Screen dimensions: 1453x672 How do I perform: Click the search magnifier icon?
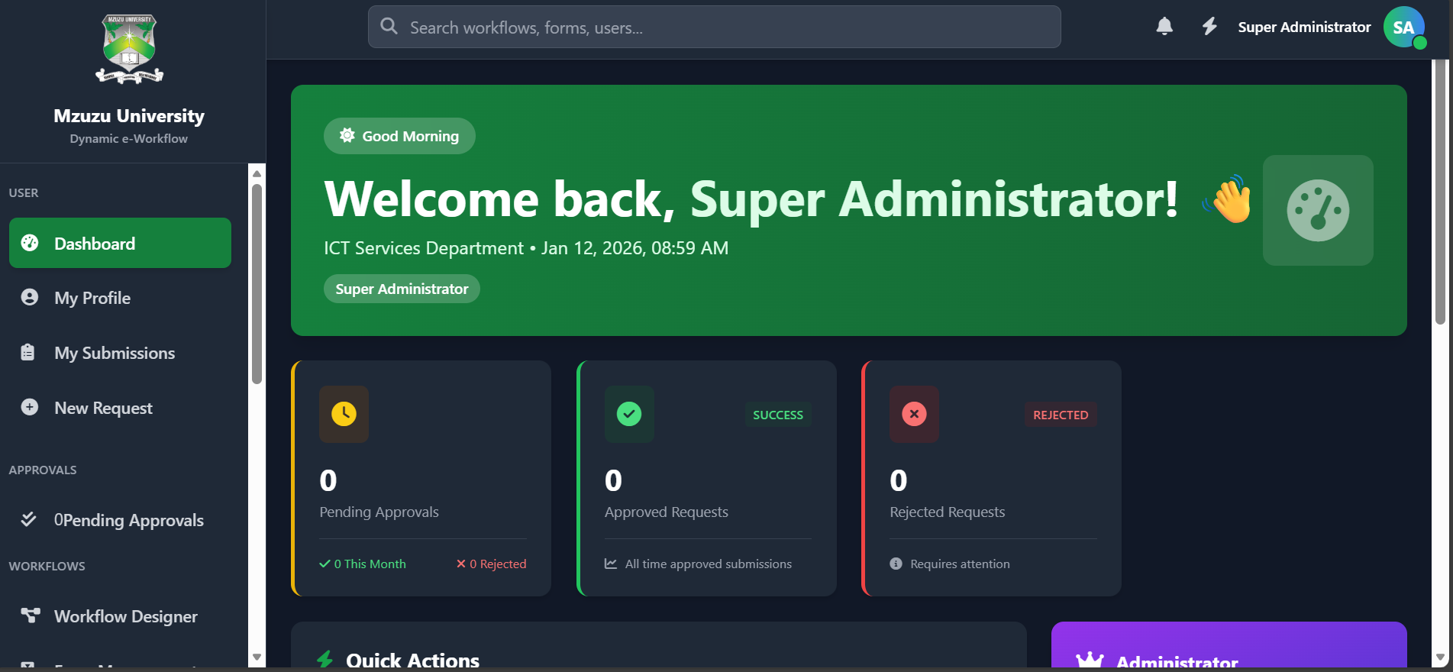[x=389, y=27]
